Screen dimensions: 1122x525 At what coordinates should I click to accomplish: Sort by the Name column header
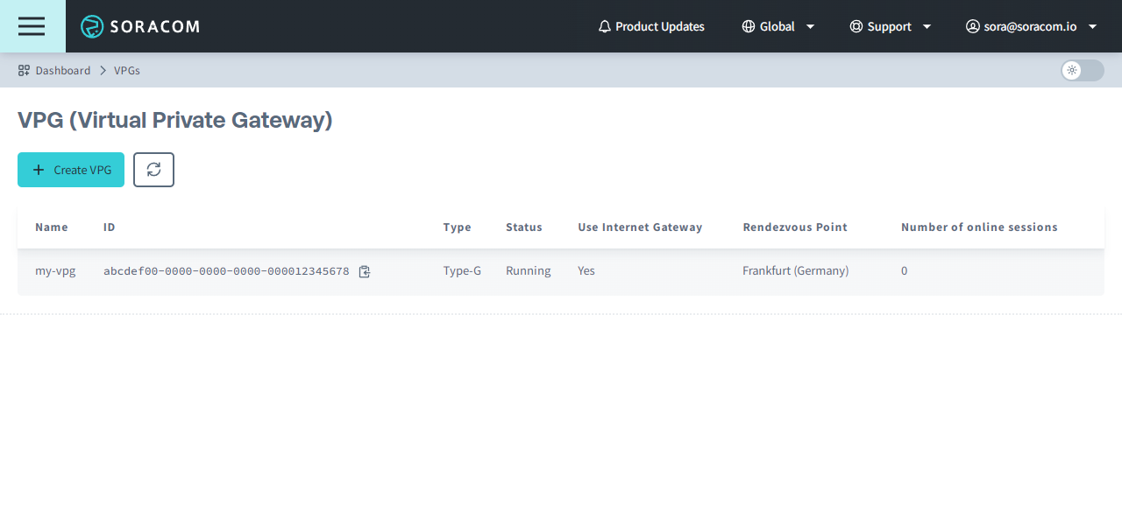click(x=52, y=227)
